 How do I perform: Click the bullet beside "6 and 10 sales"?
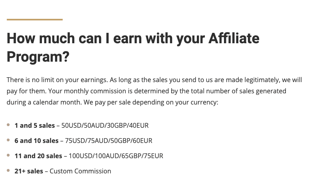tap(8, 141)
